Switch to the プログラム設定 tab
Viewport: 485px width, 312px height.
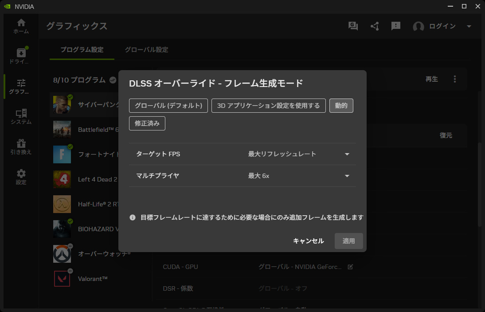pos(82,50)
